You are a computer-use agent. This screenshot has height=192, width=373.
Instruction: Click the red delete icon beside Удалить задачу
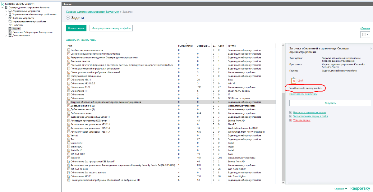291,120
